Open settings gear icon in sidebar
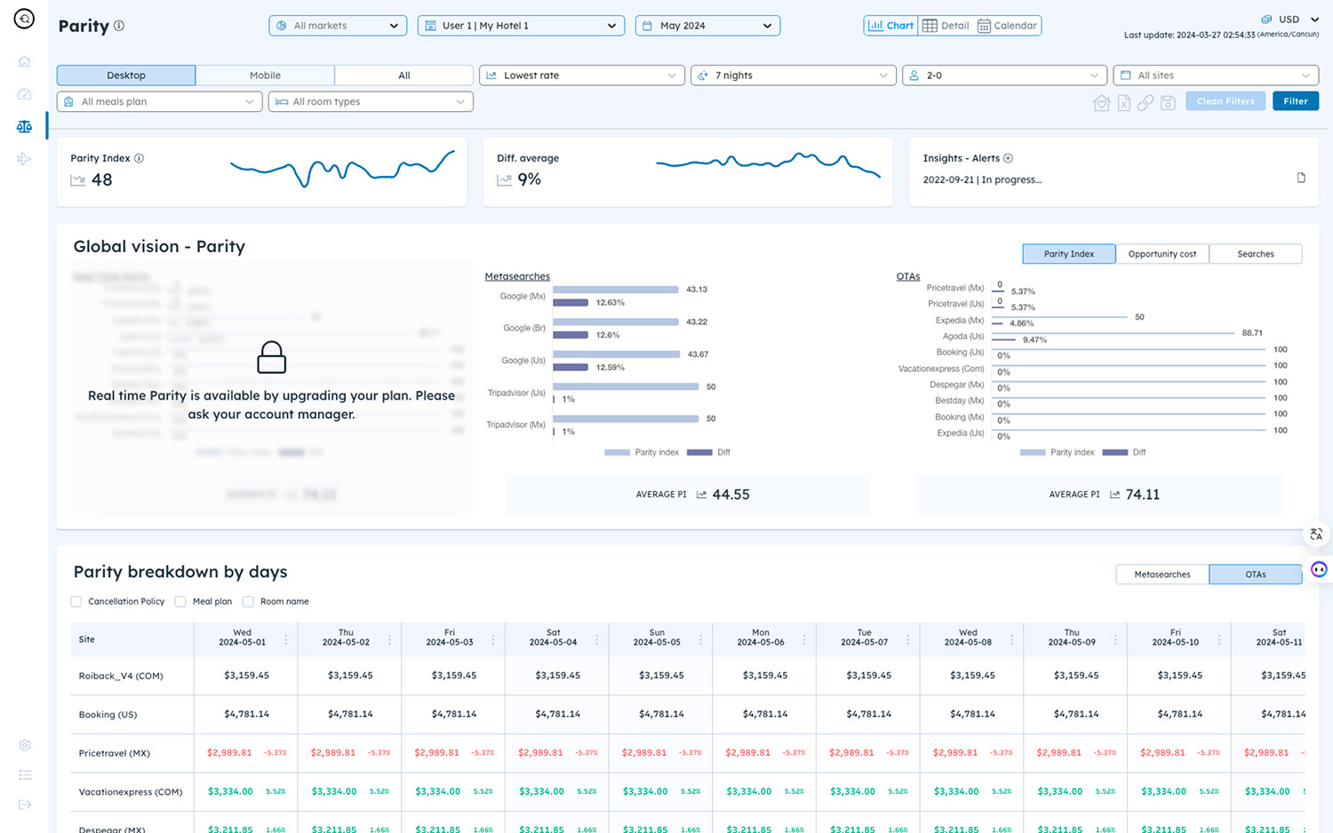 pyautogui.click(x=24, y=745)
